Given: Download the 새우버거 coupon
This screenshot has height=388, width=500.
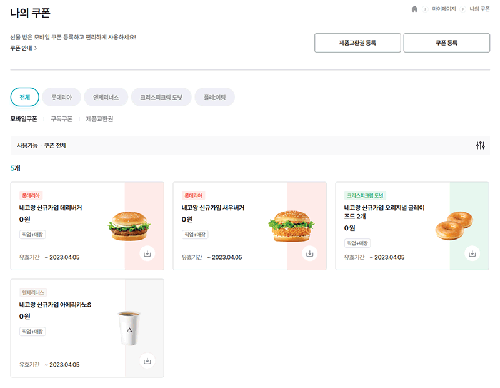Looking at the screenshot, I should [309, 253].
